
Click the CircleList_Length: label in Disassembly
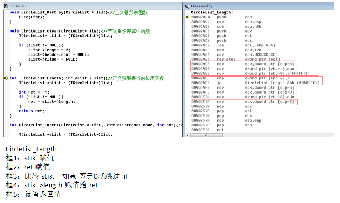(x=212, y=12)
